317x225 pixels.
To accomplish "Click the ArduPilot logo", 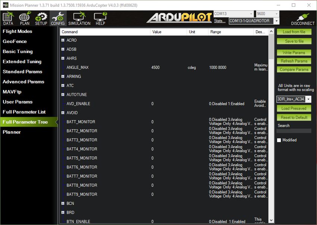I will 179,18.
